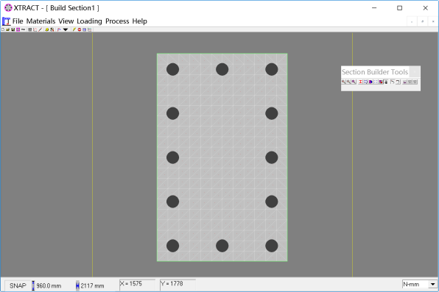Click the red stop circle icon in the toolbar
Screen dimensions: 439x292
[80, 29]
